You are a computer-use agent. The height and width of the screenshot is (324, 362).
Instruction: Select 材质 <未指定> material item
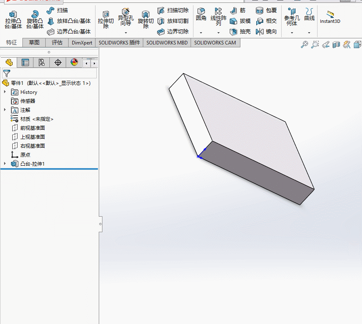point(32,119)
